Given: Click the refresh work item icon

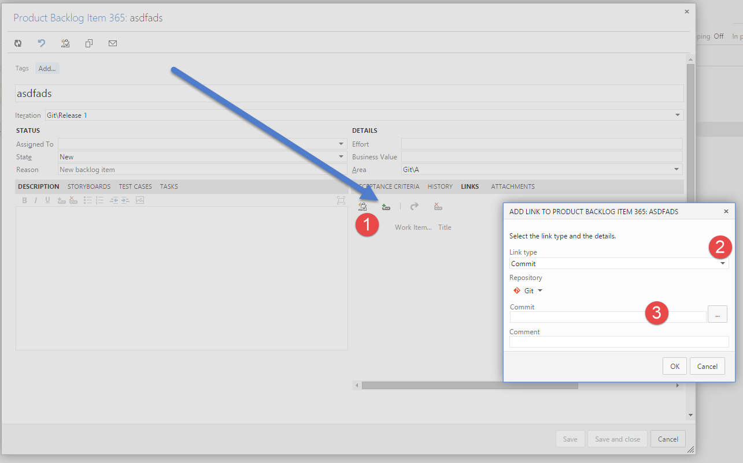Looking at the screenshot, I should point(18,43).
